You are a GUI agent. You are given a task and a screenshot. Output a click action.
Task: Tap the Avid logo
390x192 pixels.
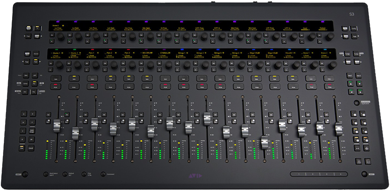[x=195, y=176]
